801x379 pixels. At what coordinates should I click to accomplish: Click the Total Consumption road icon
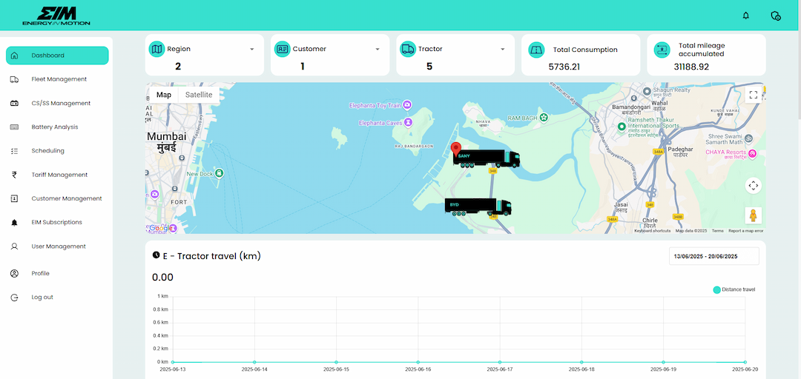tap(536, 50)
